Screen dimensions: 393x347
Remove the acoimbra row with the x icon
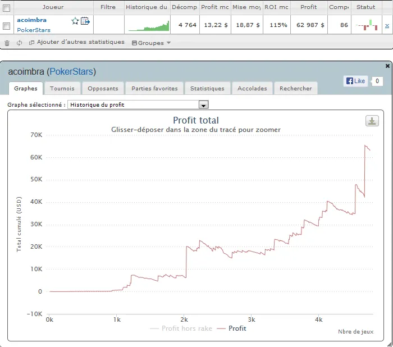coord(387,26)
